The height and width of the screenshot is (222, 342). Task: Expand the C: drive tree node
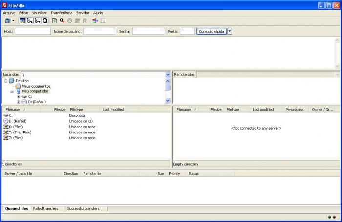pos(18,97)
